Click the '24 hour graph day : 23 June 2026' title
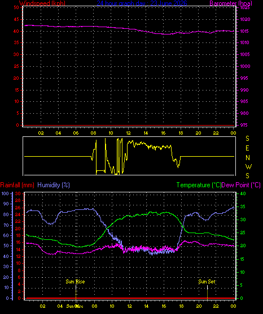Image resolution: width=263 pixels, height=314 pixels. click(142, 3)
